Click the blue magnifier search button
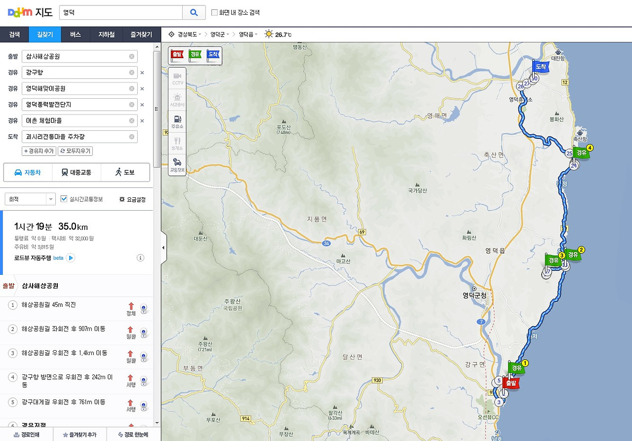The height and width of the screenshot is (441, 632). click(194, 13)
